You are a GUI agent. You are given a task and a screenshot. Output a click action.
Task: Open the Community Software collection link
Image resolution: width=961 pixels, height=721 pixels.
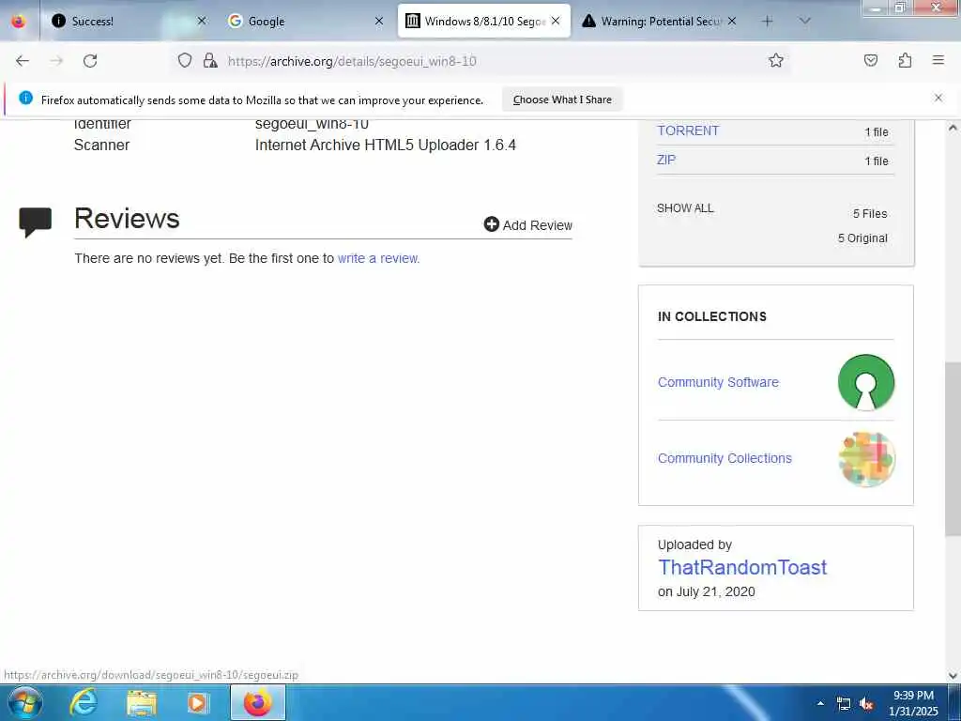[718, 382]
